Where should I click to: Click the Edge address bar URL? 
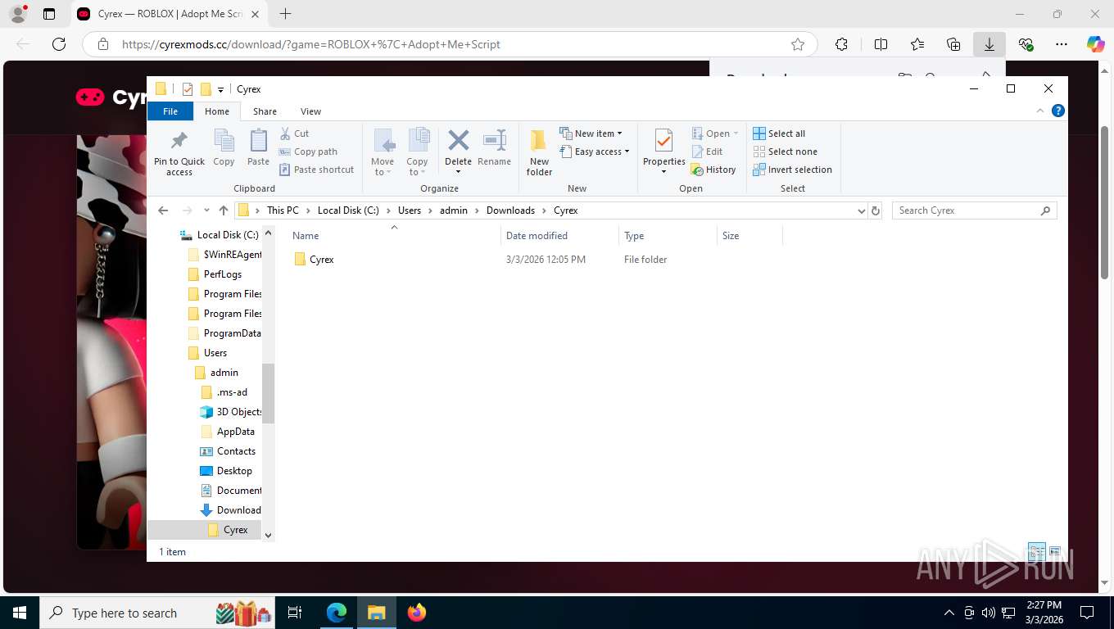click(x=311, y=44)
